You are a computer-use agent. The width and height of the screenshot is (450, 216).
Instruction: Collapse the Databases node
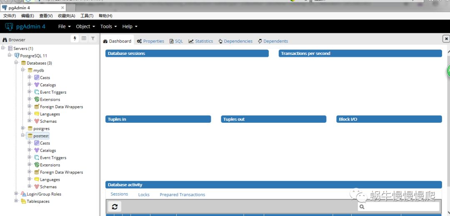click(16, 62)
